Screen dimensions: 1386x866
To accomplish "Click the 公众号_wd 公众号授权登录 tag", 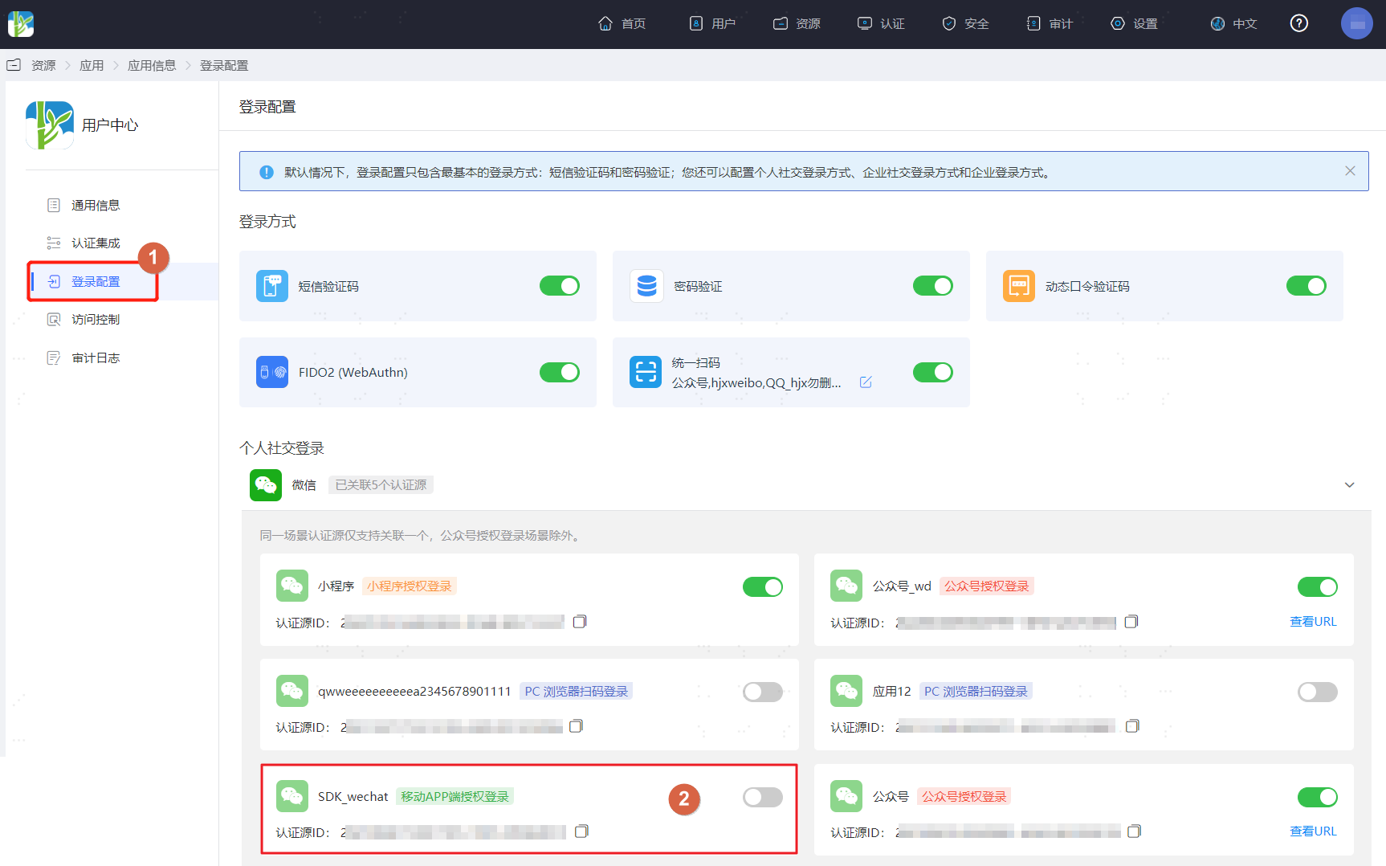I will point(986,586).
